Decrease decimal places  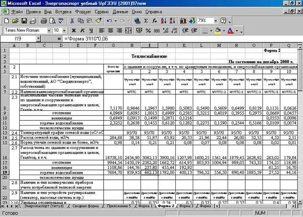(174, 31)
